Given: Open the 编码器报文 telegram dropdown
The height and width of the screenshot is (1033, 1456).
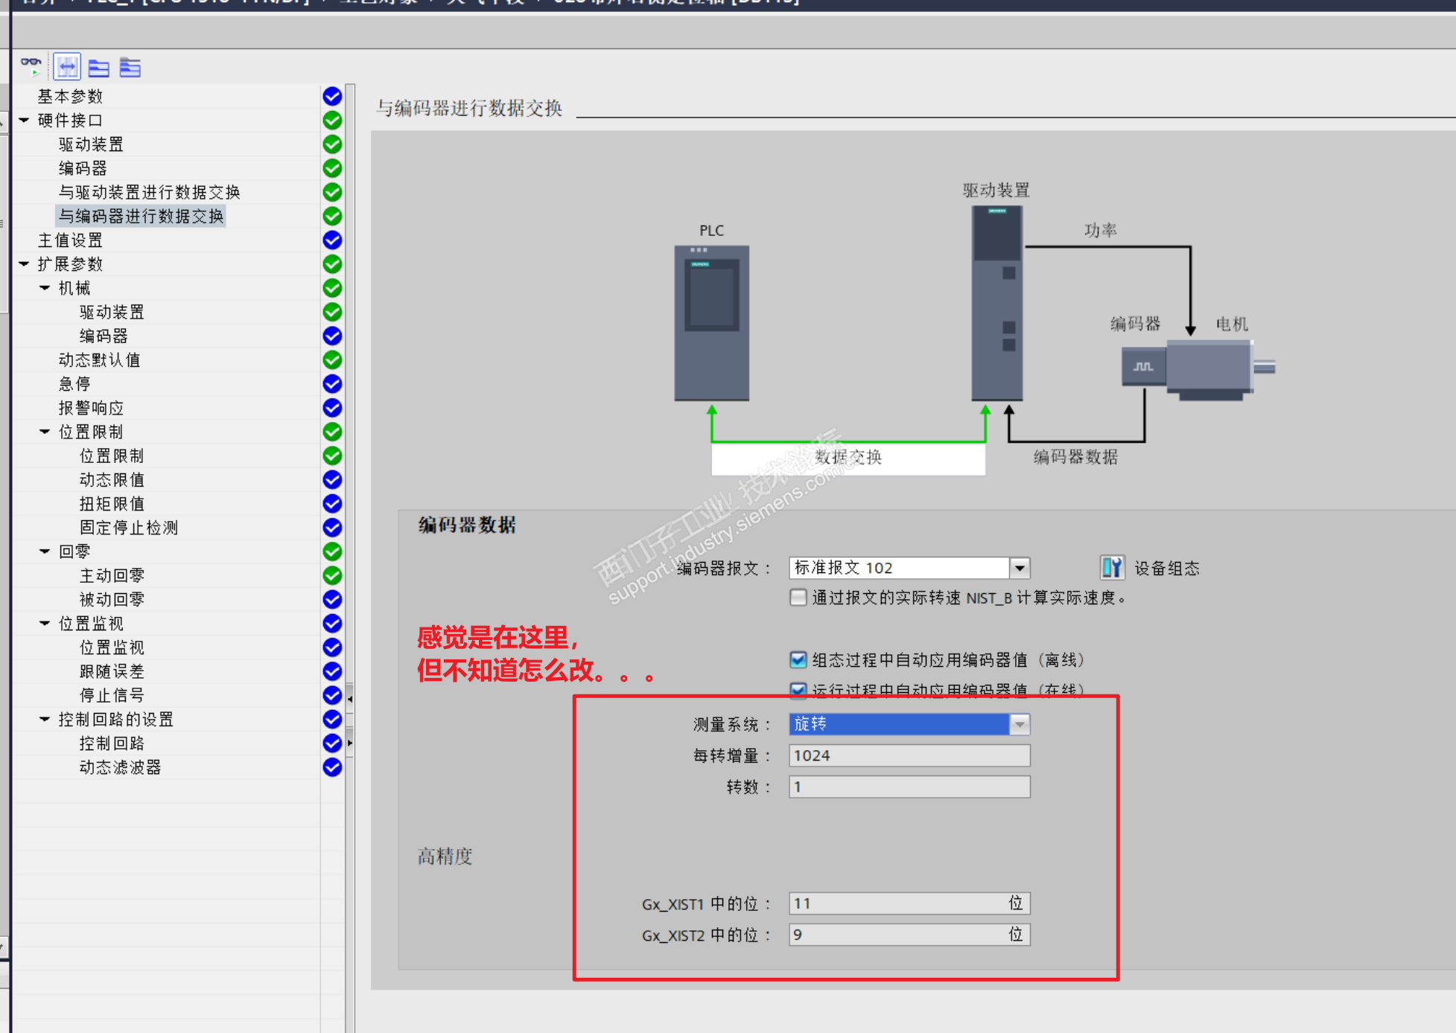Looking at the screenshot, I should coord(1019,568).
